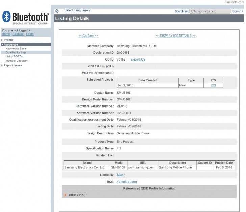Focus the Enter keywords here search field
Viewport: 246px width, 212px height.
click(x=210, y=11)
